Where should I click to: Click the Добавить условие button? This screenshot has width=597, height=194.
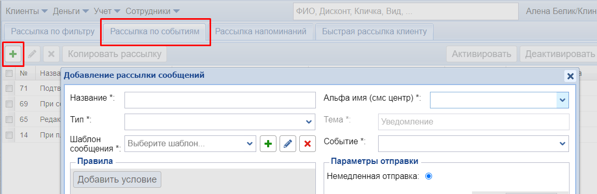117,179
